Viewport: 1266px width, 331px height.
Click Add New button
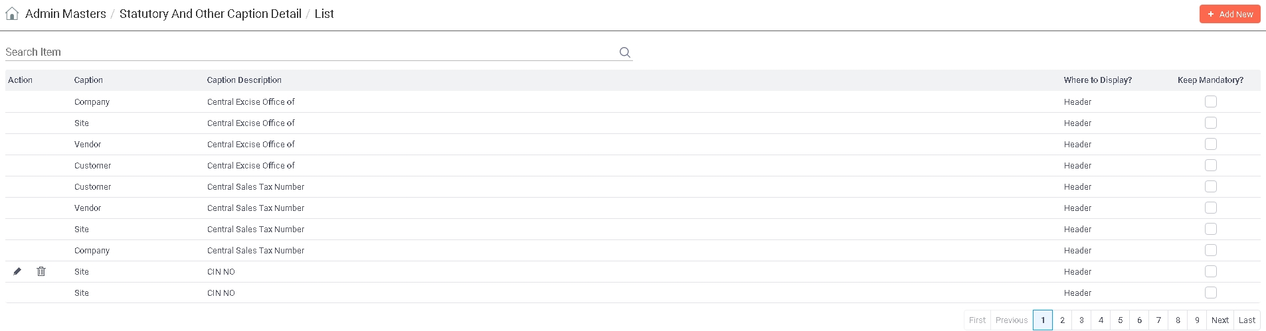tap(1229, 14)
